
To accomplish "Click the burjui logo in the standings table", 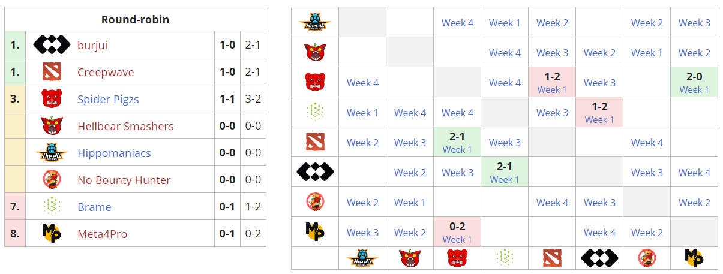I will point(52,45).
